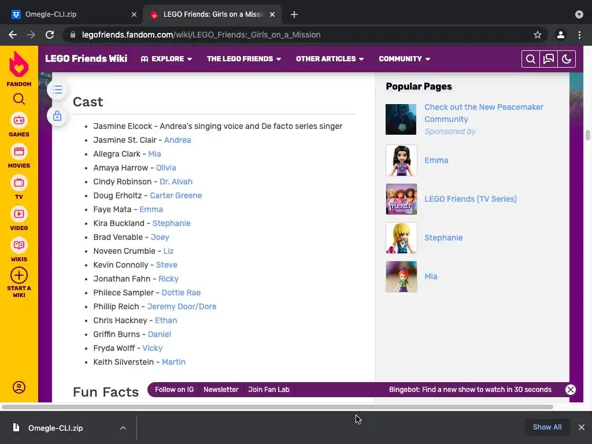Switch to the Omegle-CLI.zip tab
Viewport: 592px width, 444px height.
[x=72, y=14]
